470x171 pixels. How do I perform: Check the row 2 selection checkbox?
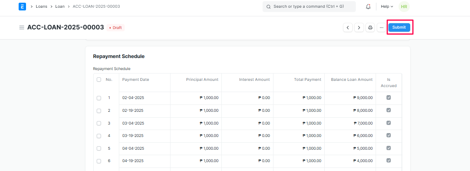point(99,111)
